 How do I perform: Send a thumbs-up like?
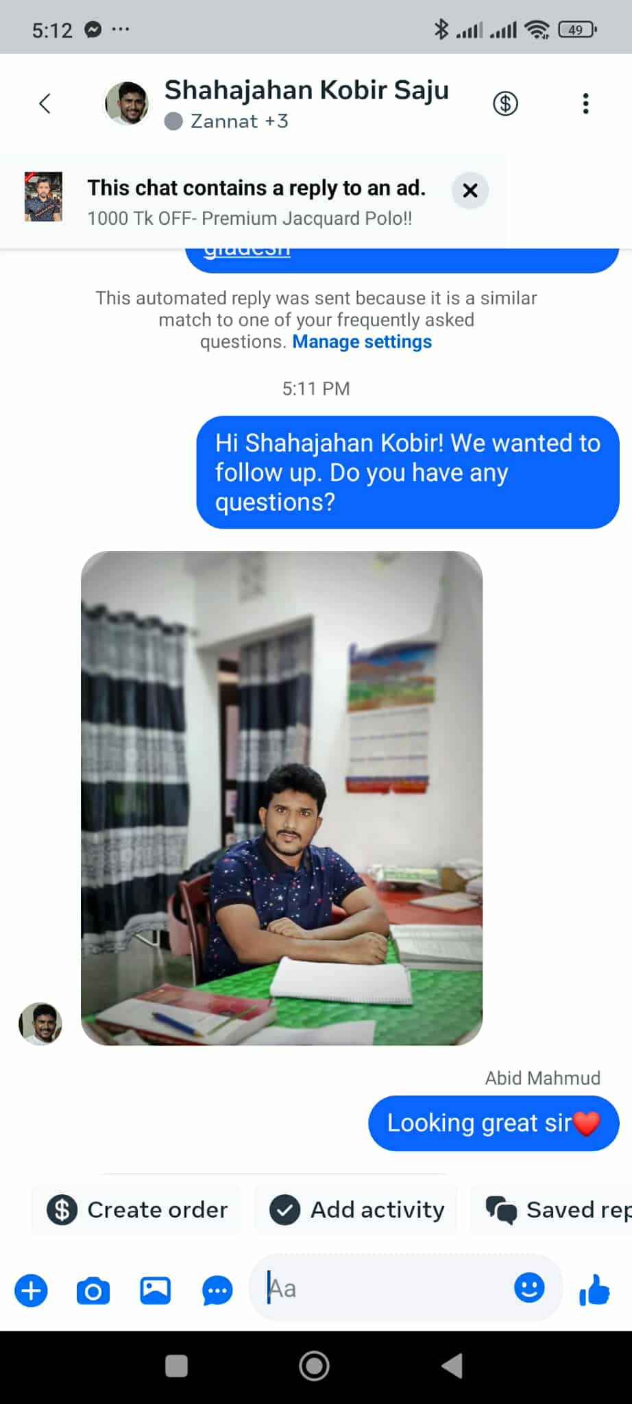pyautogui.click(x=594, y=1290)
